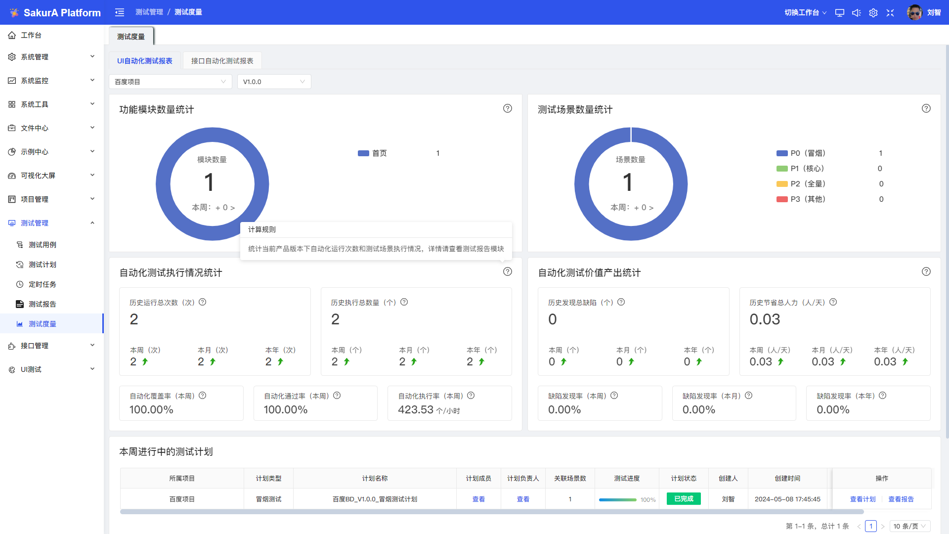This screenshot has height=534, width=949.
Task: Toggle P3（其他）legend swatch
Action: (x=782, y=199)
